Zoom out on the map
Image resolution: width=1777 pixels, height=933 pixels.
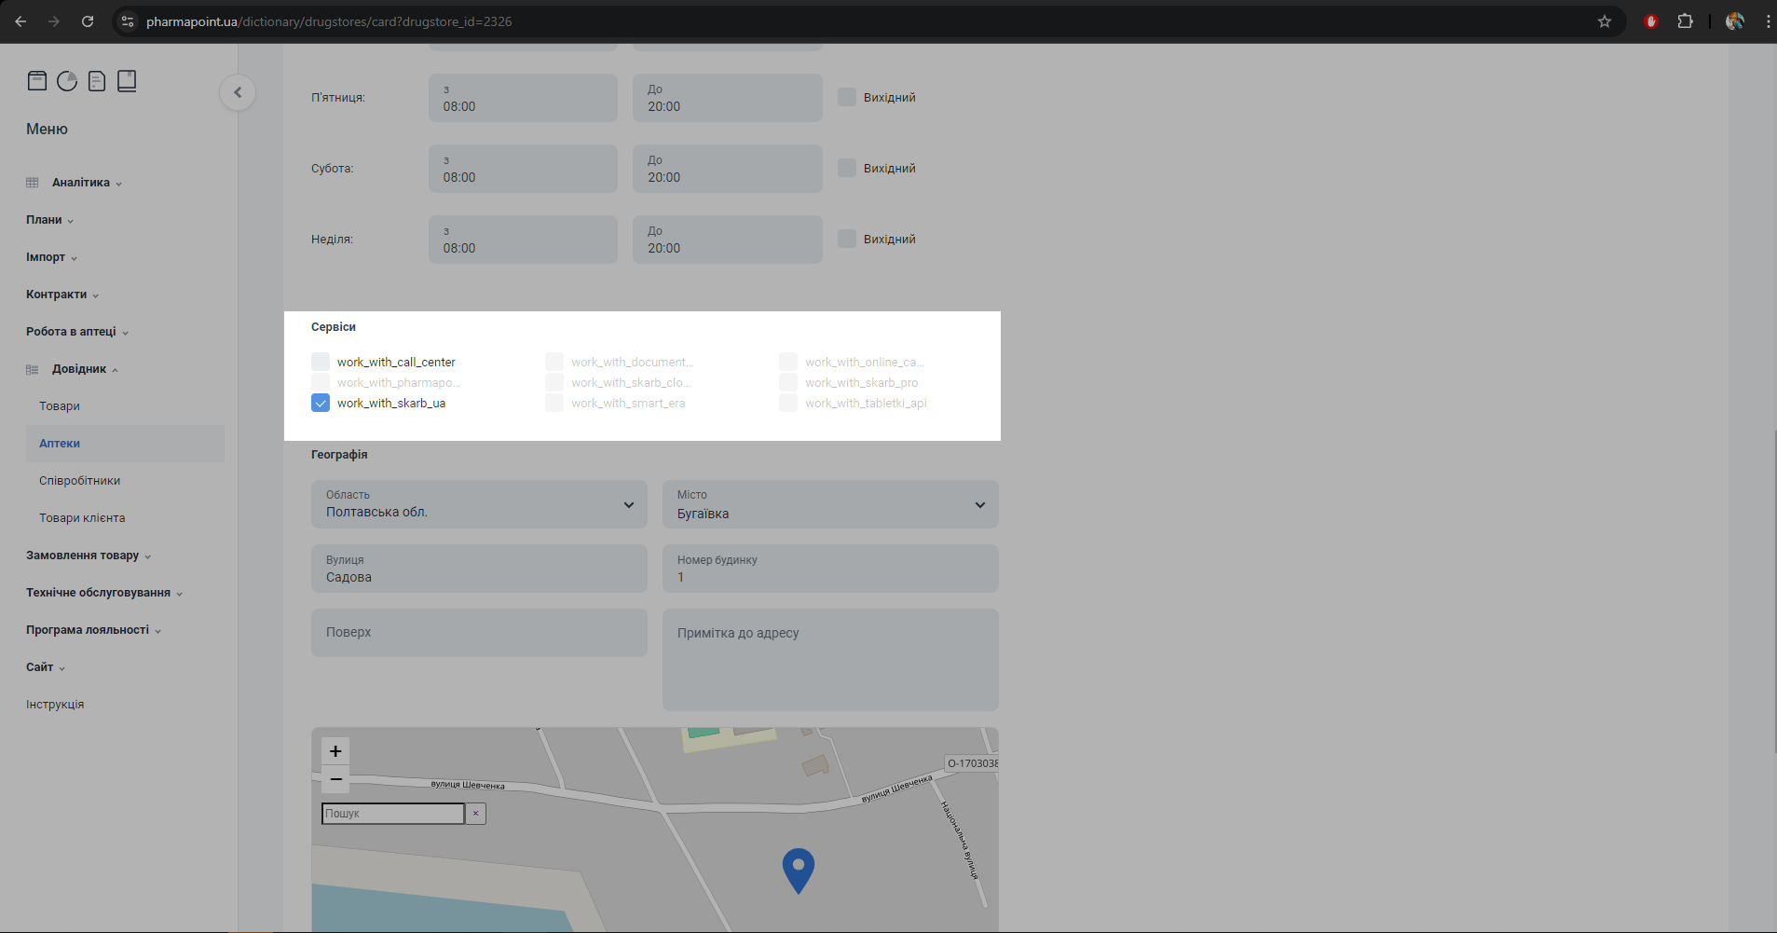click(335, 779)
